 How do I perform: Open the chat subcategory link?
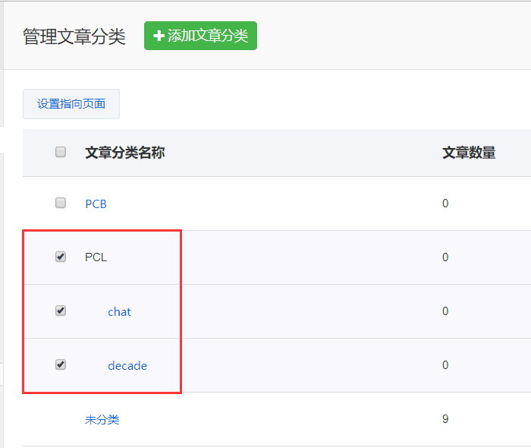pos(119,311)
